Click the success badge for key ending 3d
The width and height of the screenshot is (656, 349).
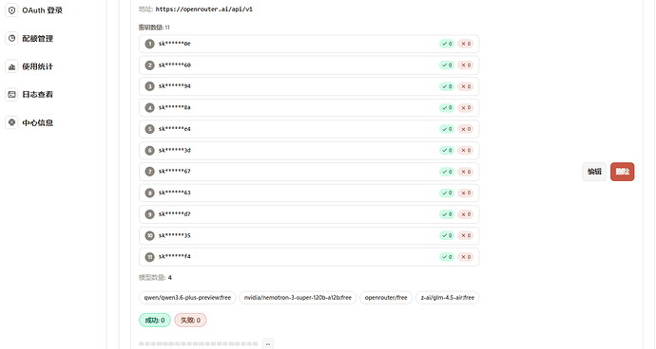point(447,150)
